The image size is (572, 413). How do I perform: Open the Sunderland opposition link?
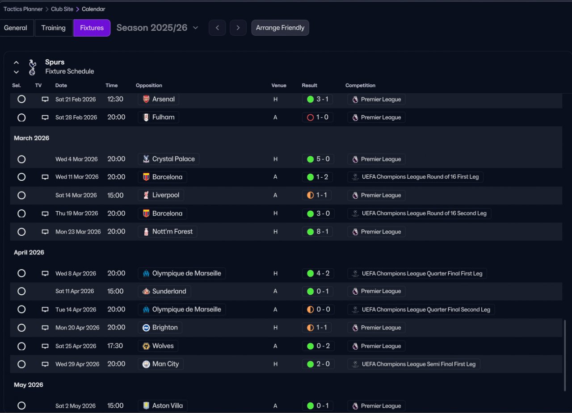point(164,291)
